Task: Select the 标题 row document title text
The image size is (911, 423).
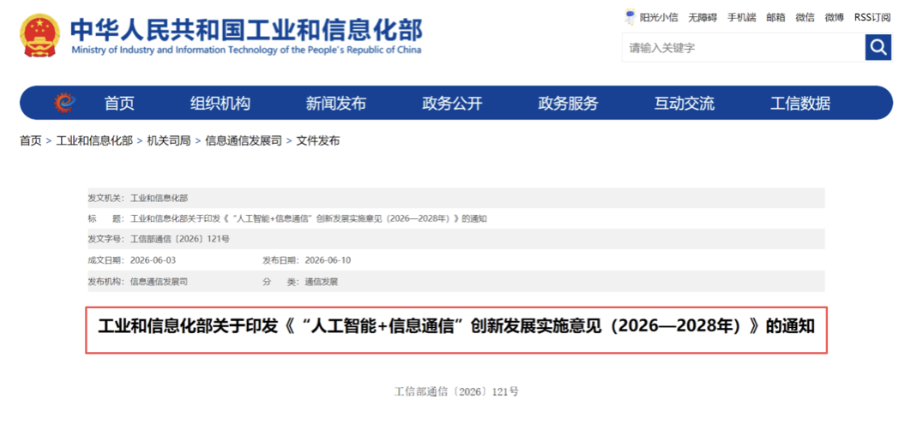Action: tap(309, 218)
